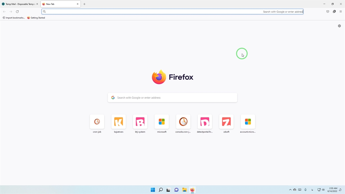The image size is (345, 194).
Task: Click the Reload page icon
Action: 17,12
